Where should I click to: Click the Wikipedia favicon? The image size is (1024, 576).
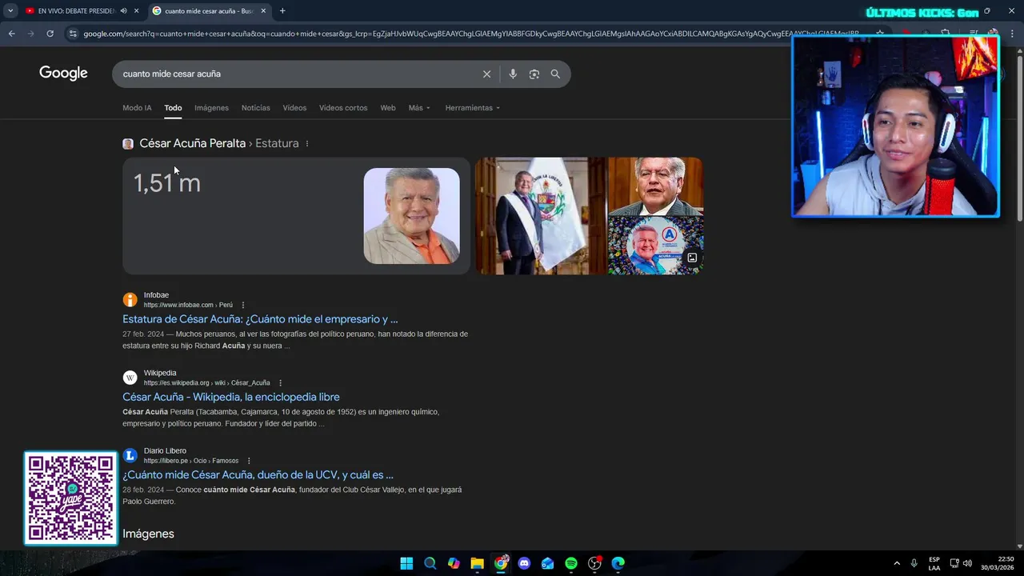click(130, 378)
